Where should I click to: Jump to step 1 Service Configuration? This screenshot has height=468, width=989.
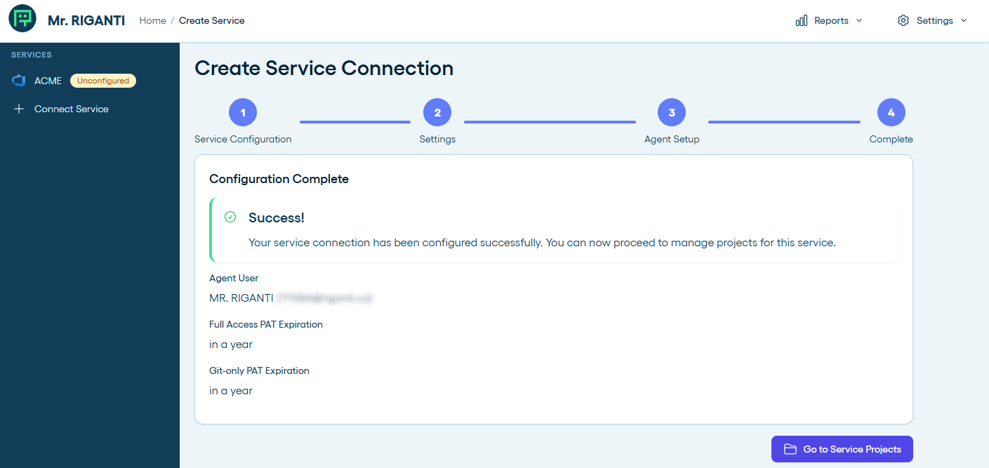click(x=243, y=112)
